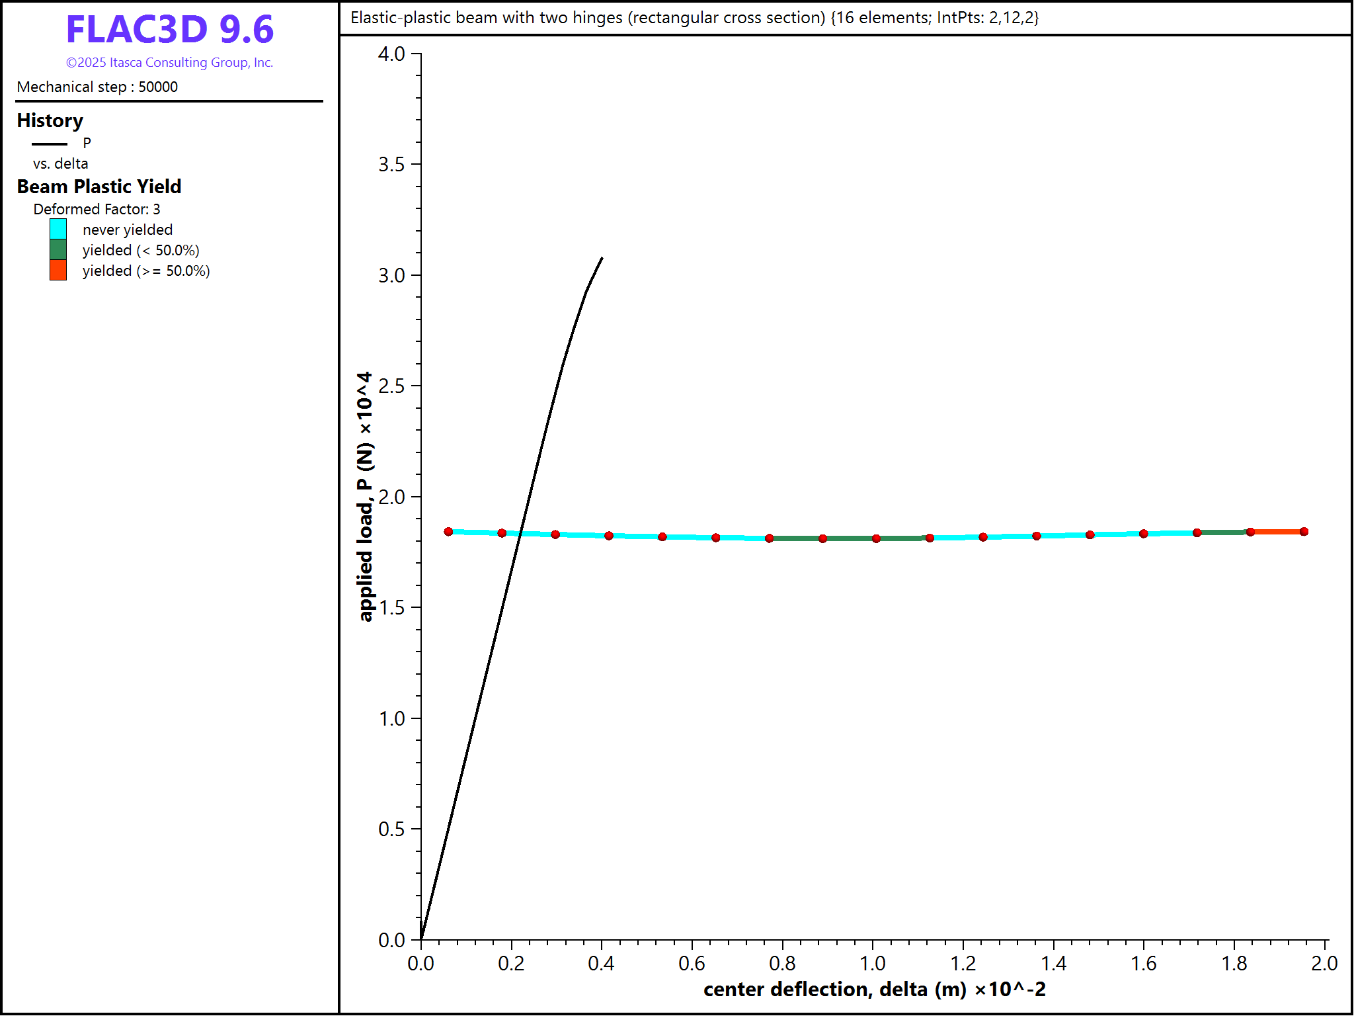Click the 1.0 tick label on x-axis
Viewport: 1354px width, 1016px height.
point(873,964)
